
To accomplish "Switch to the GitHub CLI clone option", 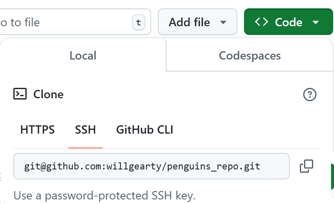I will click(x=145, y=129).
